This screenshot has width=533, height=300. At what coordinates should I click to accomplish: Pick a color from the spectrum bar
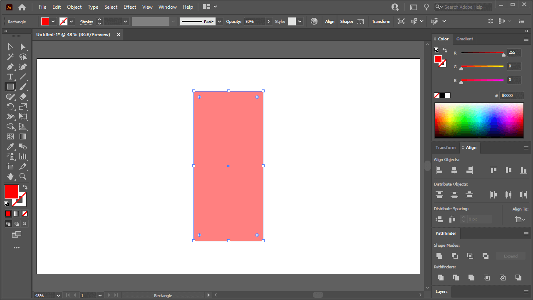point(479,120)
